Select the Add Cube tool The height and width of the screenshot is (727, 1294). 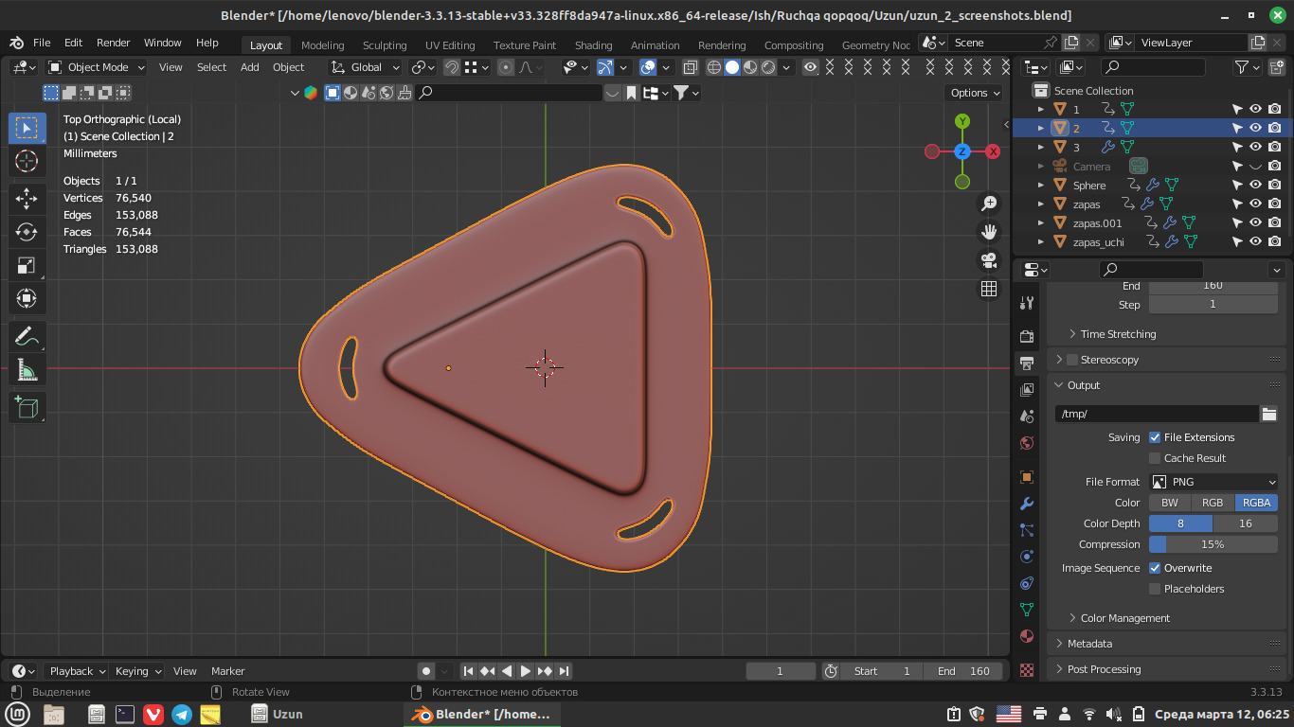27,408
